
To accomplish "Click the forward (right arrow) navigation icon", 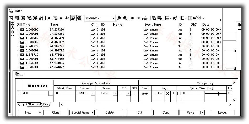I will coord(139,18).
